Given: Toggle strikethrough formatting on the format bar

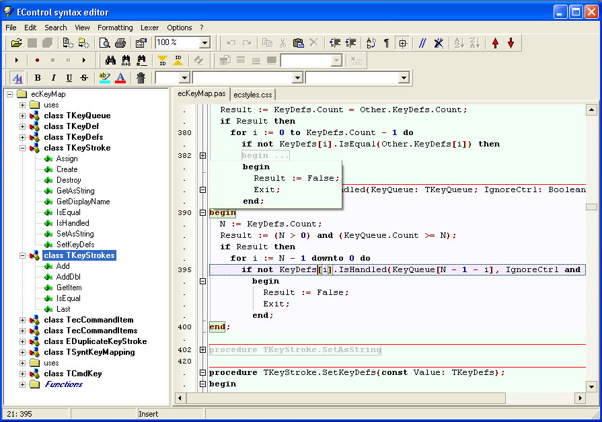Looking at the screenshot, I should coord(84,79).
